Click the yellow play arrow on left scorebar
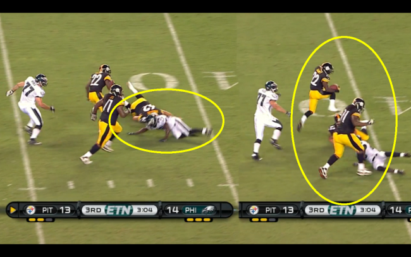This screenshot has width=411, height=257. (x=13, y=210)
